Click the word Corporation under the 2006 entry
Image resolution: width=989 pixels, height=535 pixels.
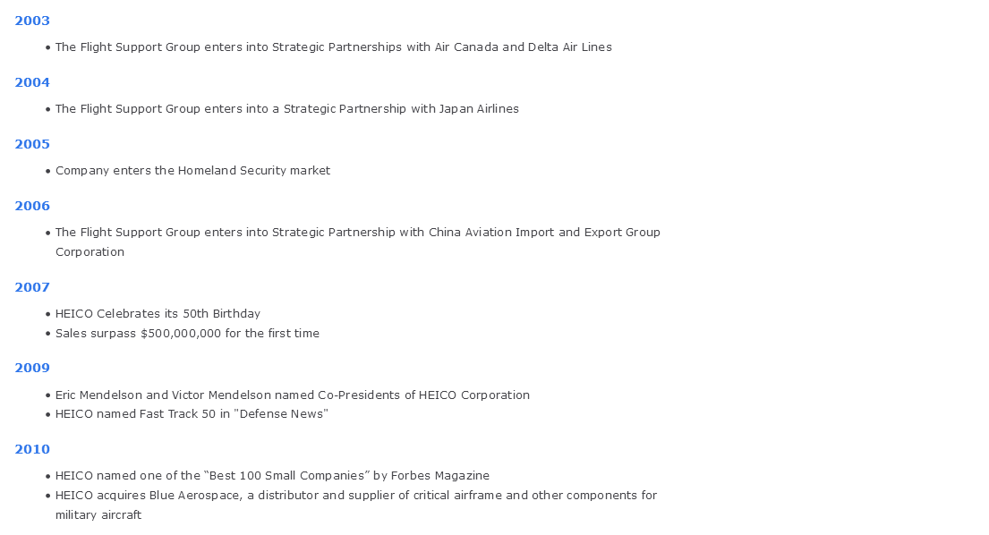point(90,252)
